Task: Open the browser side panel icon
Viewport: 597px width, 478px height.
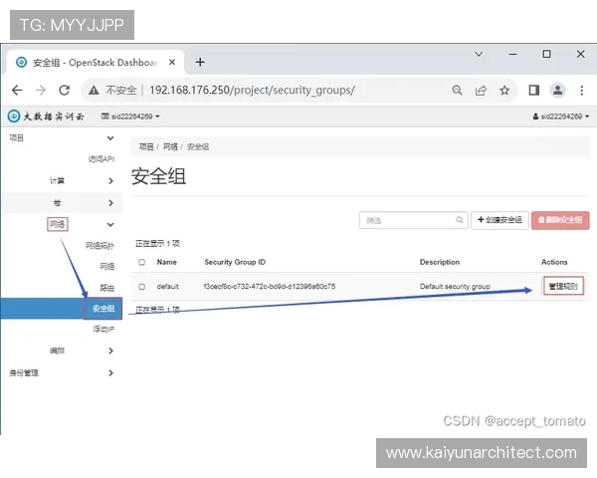Action: coord(533,91)
